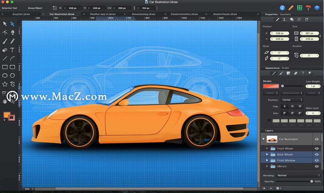The height and width of the screenshot is (193, 324).
Task: Select the Ellipse tool
Action: pos(5,75)
